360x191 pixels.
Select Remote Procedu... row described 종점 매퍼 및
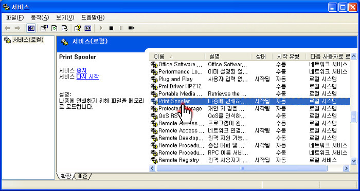[250, 145]
